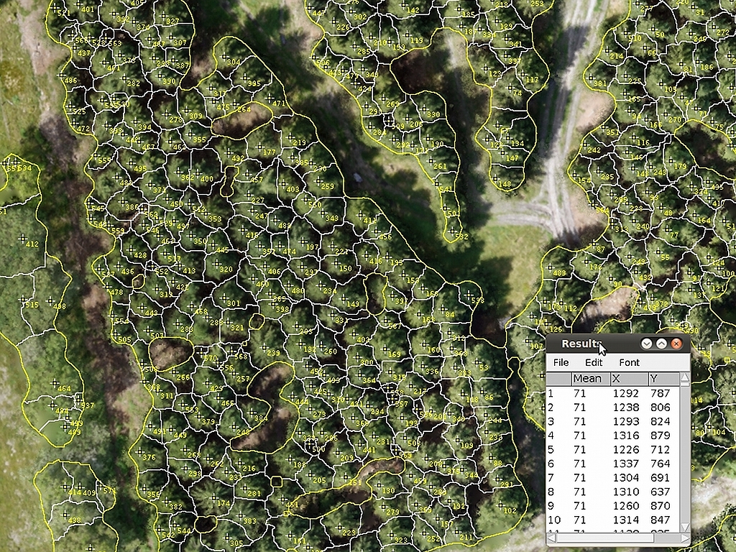Open the Font menu in Results
This screenshot has height=552, width=736.
(x=629, y=363)
